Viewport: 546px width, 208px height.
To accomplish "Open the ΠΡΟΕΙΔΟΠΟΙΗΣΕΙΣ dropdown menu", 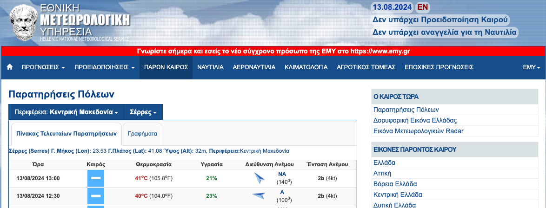I will click(x=105, y=67).
